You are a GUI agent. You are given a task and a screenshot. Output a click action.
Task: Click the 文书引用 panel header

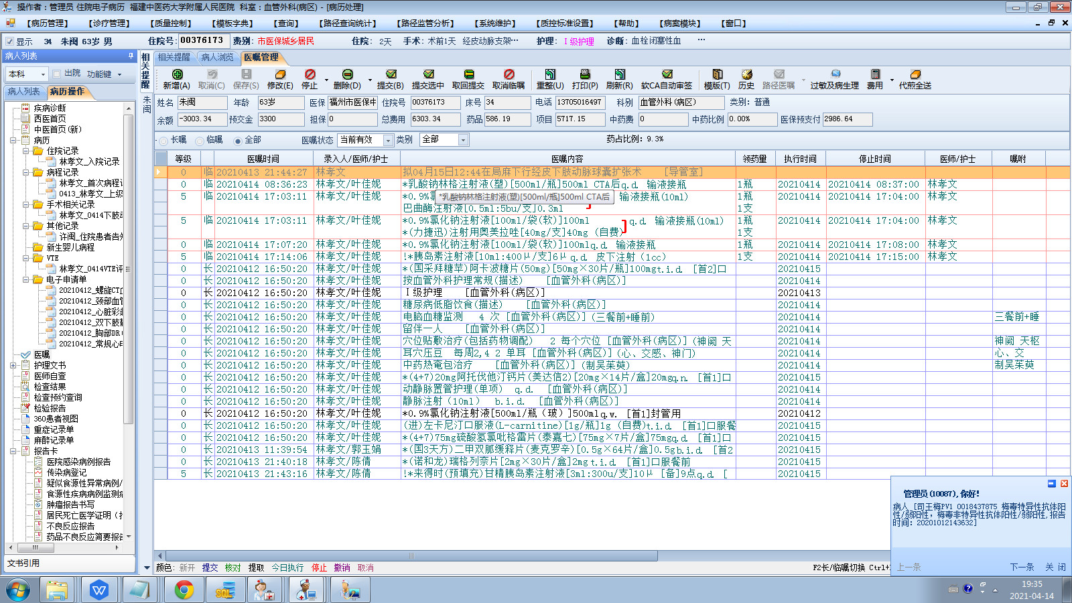pos(70,563)
